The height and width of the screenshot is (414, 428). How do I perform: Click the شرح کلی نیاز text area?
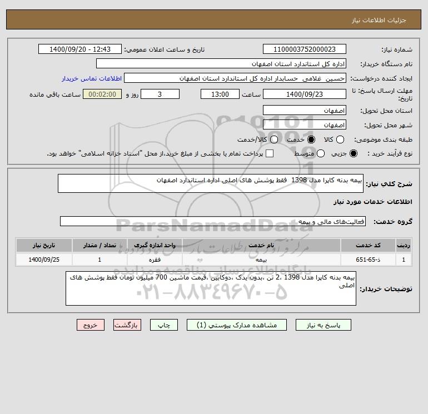pyautogui.click(x=211, y=183)
